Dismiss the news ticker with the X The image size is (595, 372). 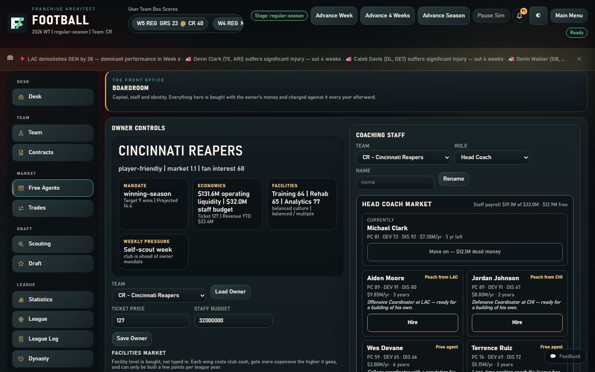point(579,59)
